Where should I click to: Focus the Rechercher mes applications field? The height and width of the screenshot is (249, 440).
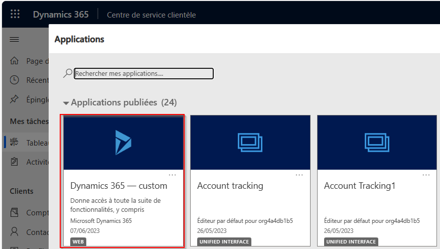(x=143, y=74)
